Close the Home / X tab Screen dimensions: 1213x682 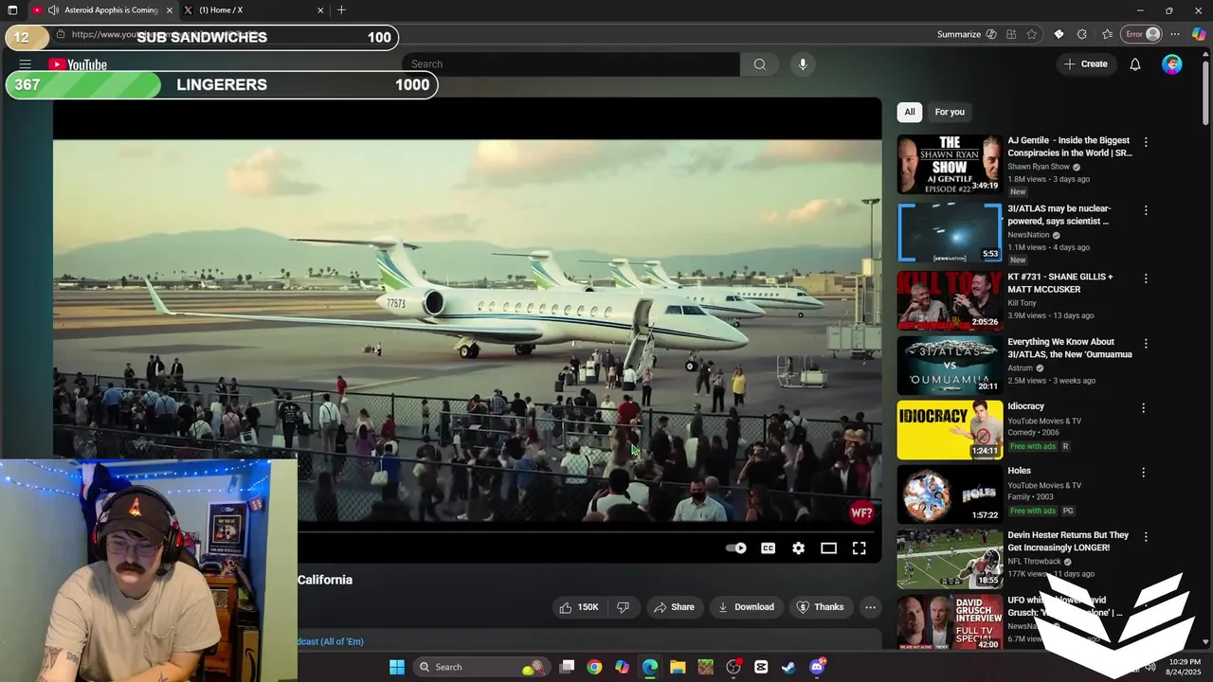[320, 10]
